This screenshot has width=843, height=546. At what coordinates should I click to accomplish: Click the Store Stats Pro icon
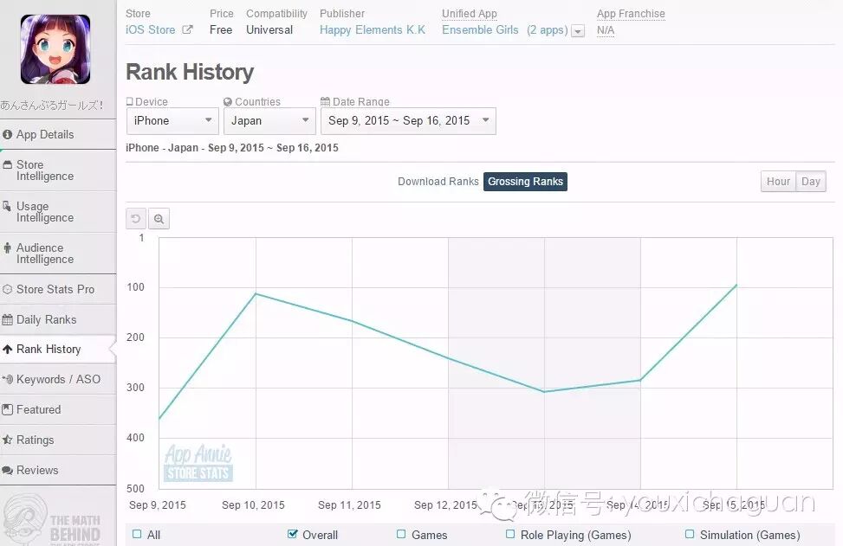pos(8,289)
